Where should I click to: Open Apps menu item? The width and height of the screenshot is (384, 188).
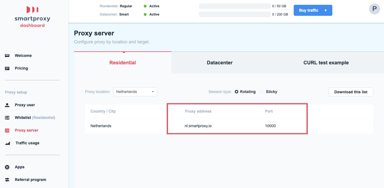pyautogui.click(x=20, y=167)
